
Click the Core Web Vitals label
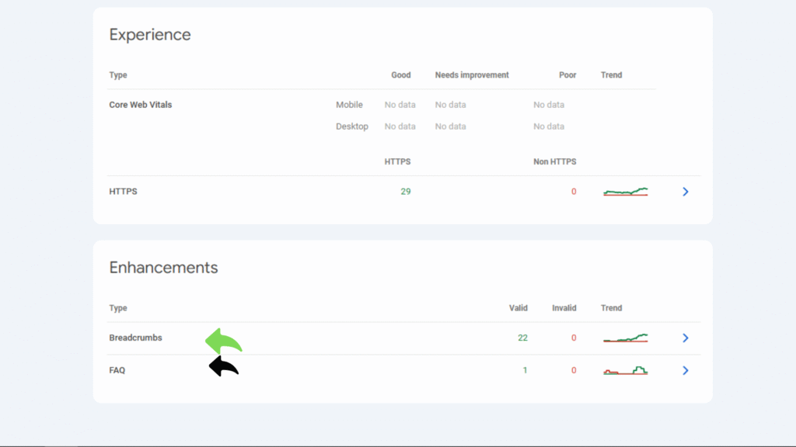141,105
